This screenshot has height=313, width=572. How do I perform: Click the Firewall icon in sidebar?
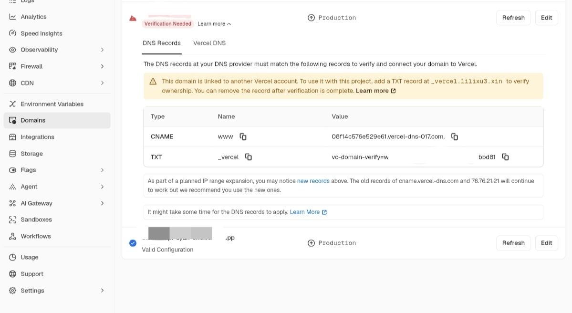click(12, 66)
